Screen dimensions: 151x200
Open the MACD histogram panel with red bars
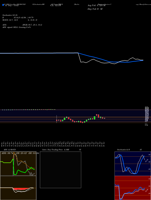(x=18, y=188)
